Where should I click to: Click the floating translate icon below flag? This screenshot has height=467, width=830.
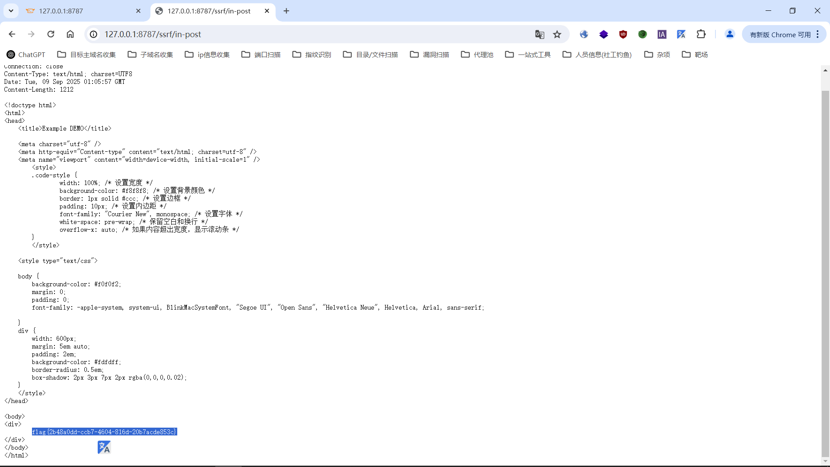(104, 447)
